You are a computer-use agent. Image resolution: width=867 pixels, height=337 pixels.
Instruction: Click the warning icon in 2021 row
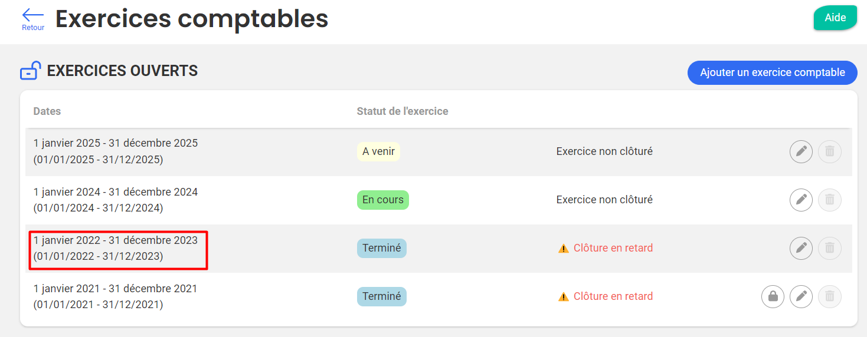(564, 297)
